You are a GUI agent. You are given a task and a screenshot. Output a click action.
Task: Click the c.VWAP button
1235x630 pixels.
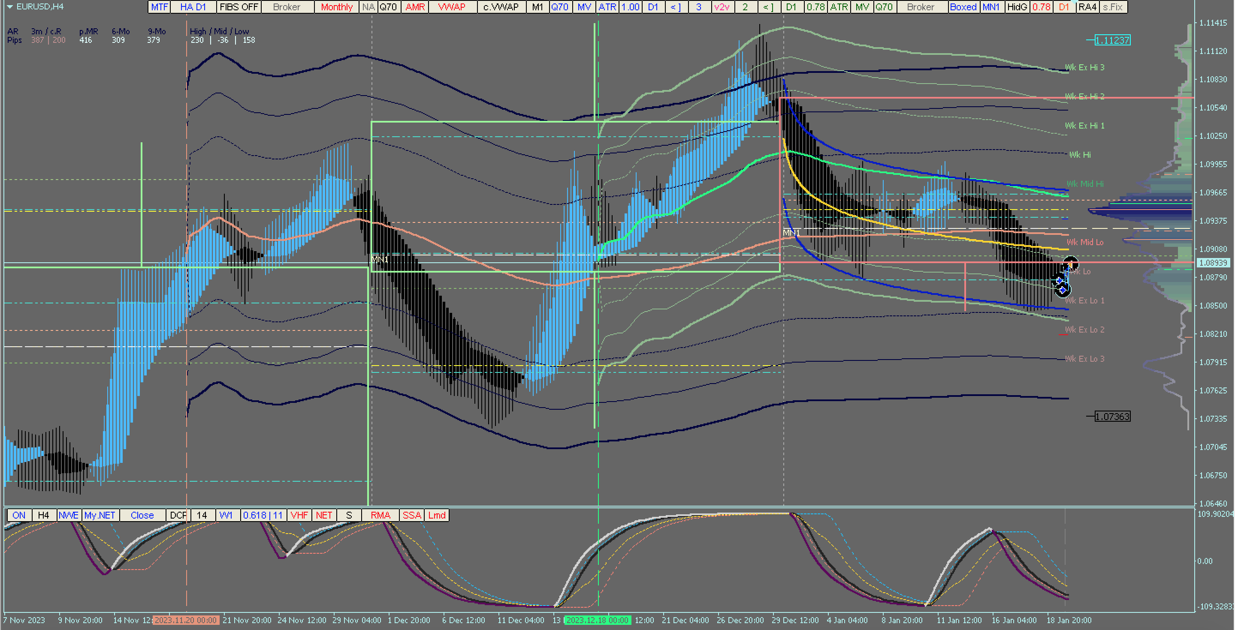501,7
